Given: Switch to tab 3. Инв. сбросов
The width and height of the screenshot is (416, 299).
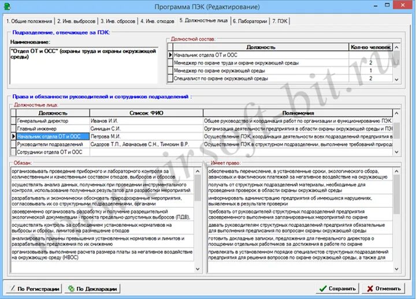Looking at the screenshot, I should coord(118,21).
